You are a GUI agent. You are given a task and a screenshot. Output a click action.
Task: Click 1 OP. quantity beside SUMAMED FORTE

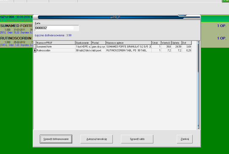(221, 26)
